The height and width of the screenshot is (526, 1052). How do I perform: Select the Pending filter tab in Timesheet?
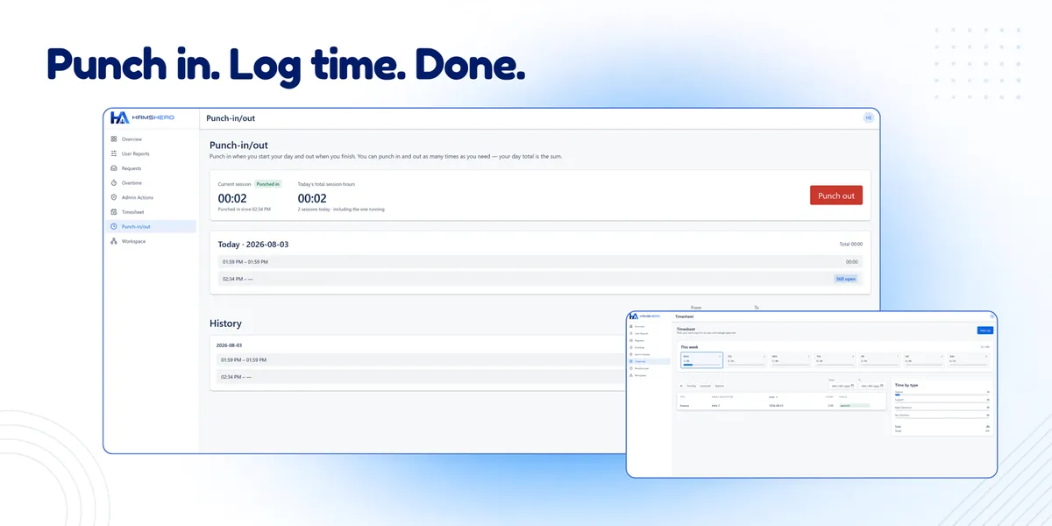tap(692, 386)
